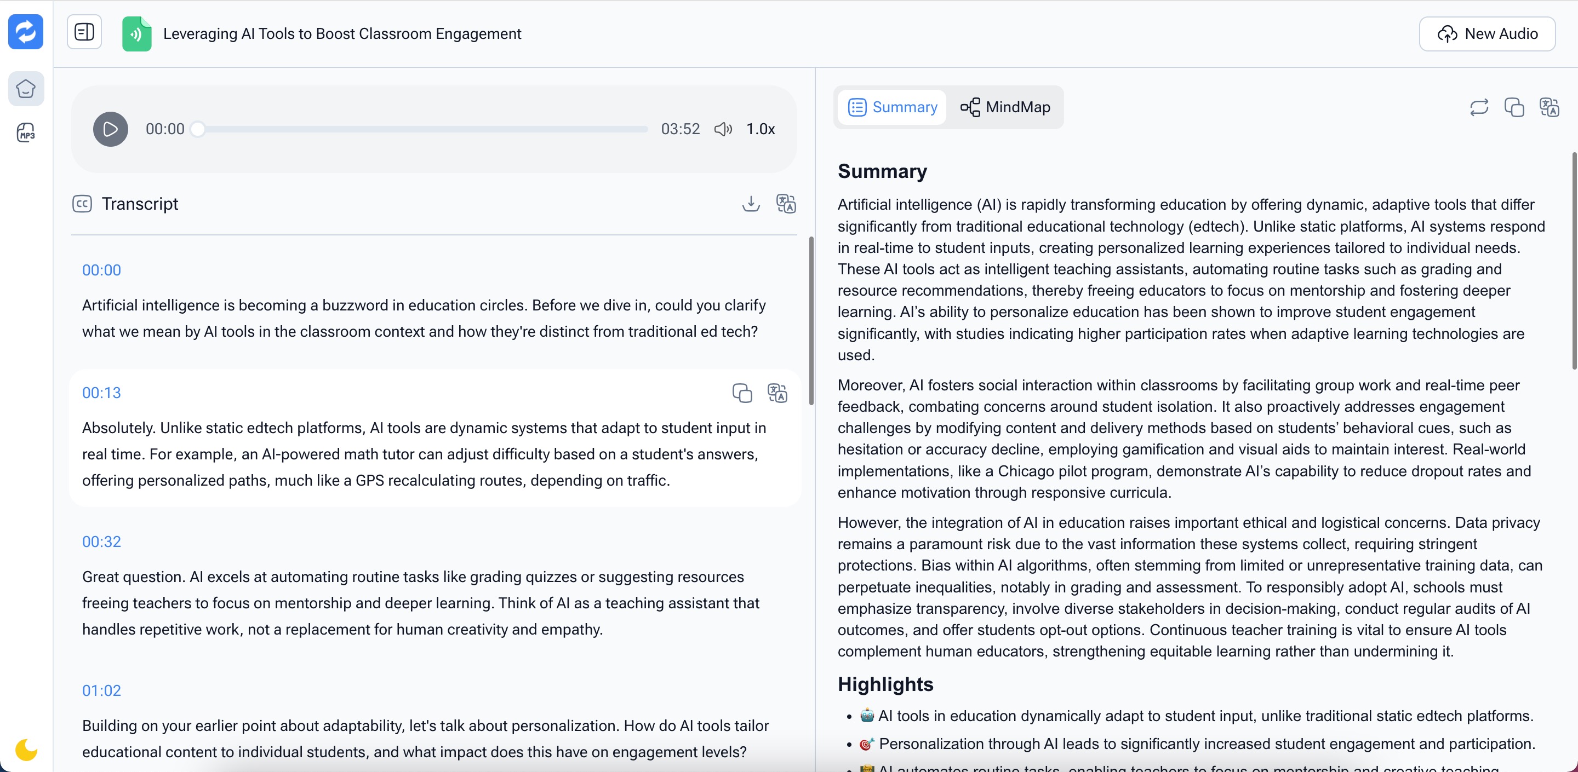This screenshot has width=1578, height=772.
Task: Translate the summary panel
Action: pos(1549,107)
